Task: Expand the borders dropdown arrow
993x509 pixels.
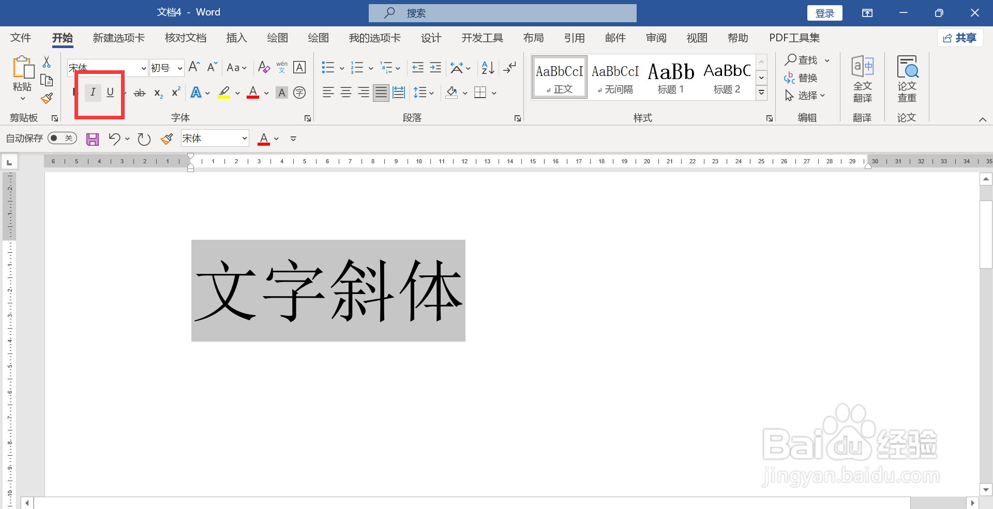Action: 494,94
